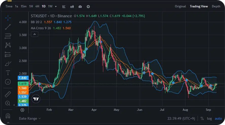This screenshot has width=225, height=125.
Task: Select the Text annotation tool
Action: 8,73
